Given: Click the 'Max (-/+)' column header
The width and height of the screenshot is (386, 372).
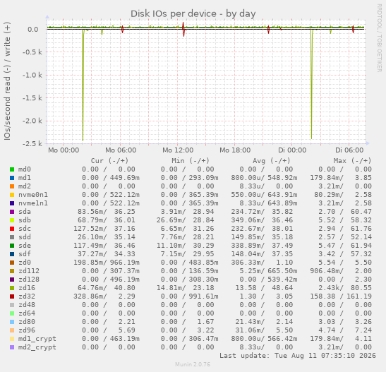Looking at the screenshot, I should coord(352,161).
